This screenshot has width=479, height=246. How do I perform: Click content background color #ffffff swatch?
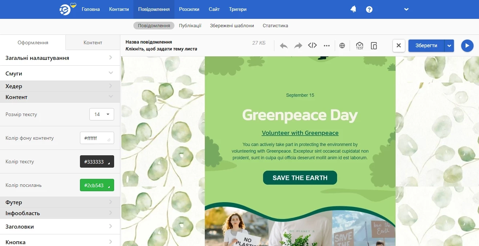97,138
